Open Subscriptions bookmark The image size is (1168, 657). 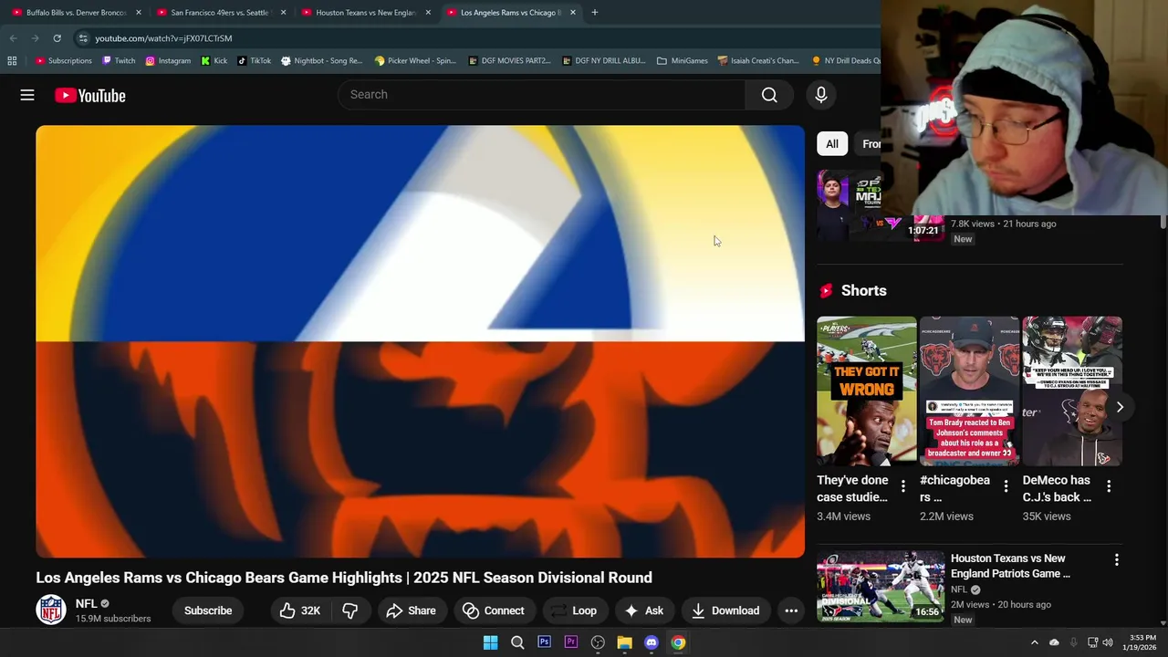coord(64,61)
